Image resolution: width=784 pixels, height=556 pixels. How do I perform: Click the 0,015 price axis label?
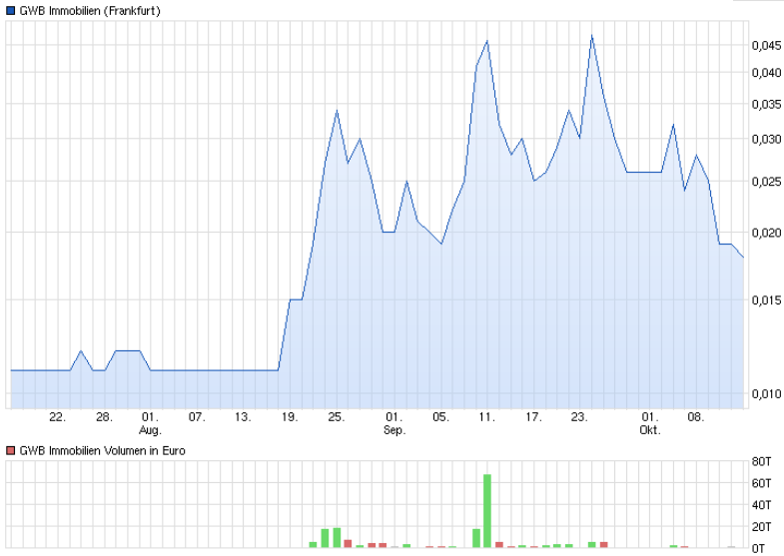click(766, 300)
